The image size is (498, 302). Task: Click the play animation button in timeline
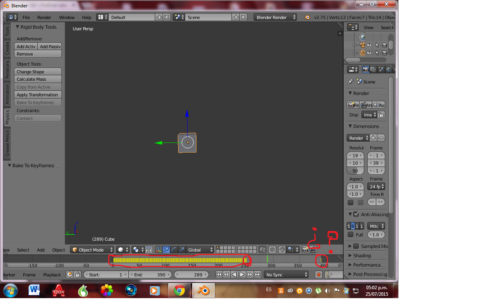(242, 274)
